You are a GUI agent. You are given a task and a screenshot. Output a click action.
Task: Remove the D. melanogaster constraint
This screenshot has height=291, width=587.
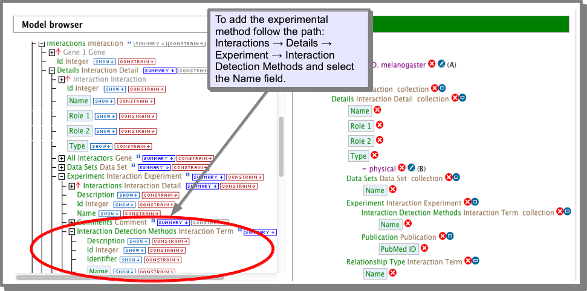tap(432, 63)
